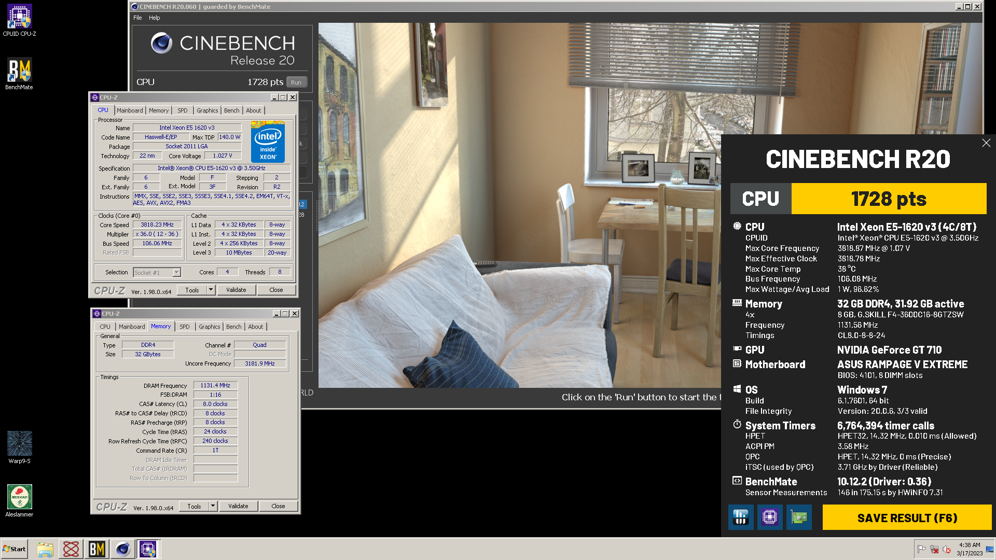Screen dimensions: 996x560
Task: Click Save Result (F6) button
Action: (907, 517)
